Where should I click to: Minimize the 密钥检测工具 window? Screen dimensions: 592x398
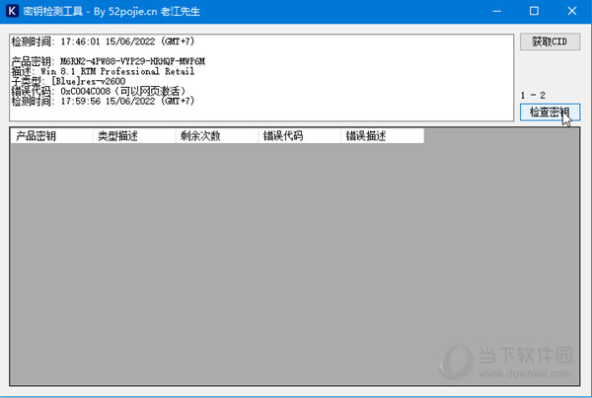point(497,11)
